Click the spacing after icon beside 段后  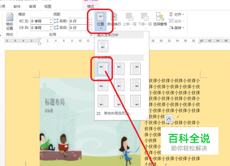point(57,28)
